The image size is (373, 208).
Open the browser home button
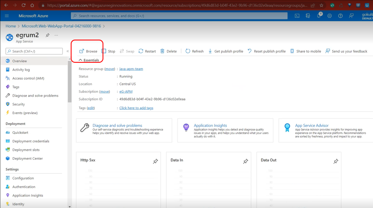click(x=32, y=5)
